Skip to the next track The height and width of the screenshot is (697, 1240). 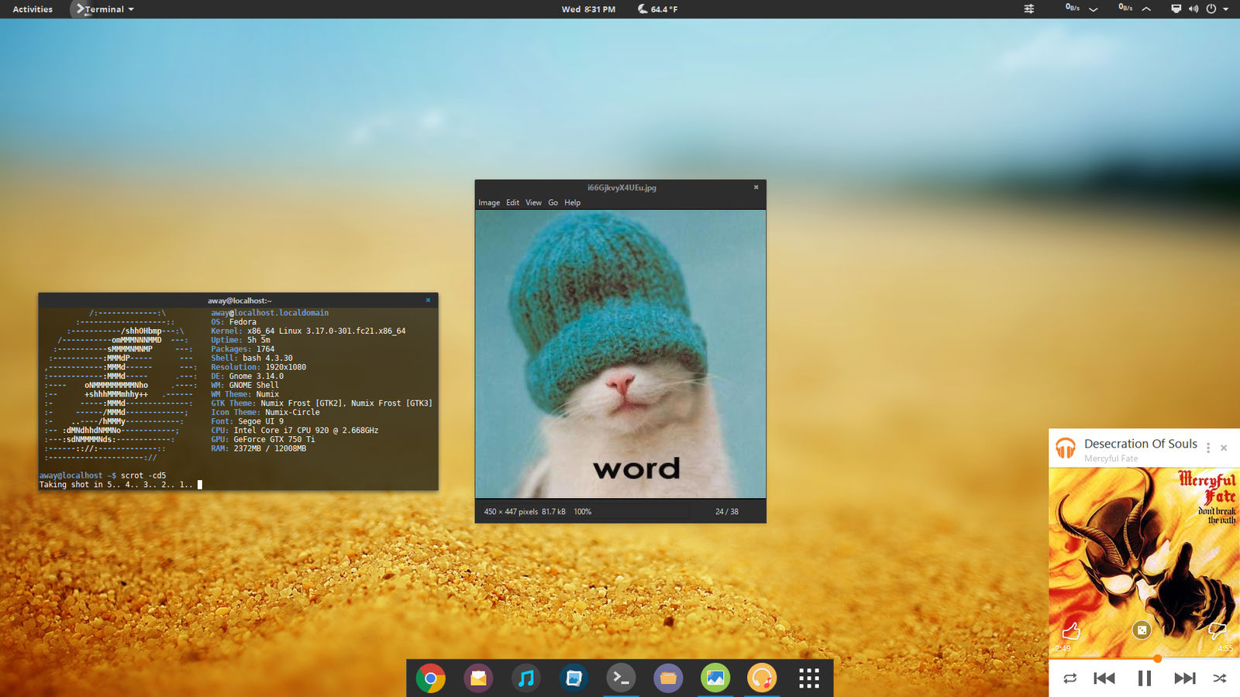pos(1184,678)
